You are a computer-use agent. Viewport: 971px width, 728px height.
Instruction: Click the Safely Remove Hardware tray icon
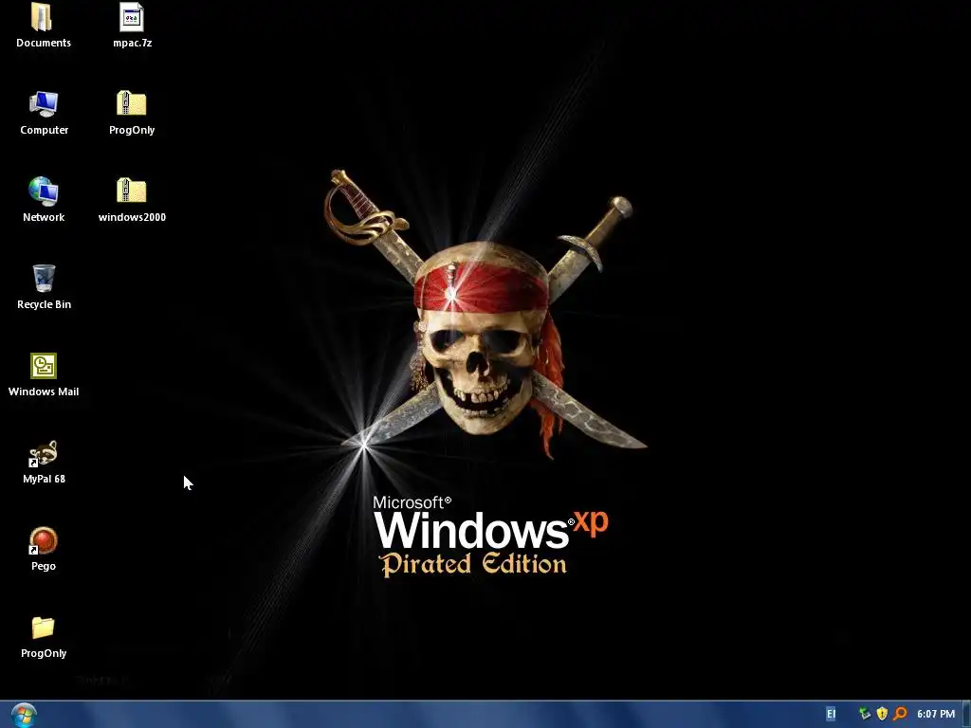(x=865, y=714)
